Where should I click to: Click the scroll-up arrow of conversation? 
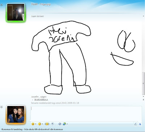pos(144,16)
